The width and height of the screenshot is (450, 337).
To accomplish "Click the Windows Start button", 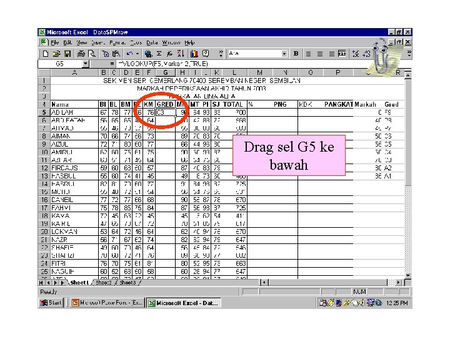I will tap(51, 303).
